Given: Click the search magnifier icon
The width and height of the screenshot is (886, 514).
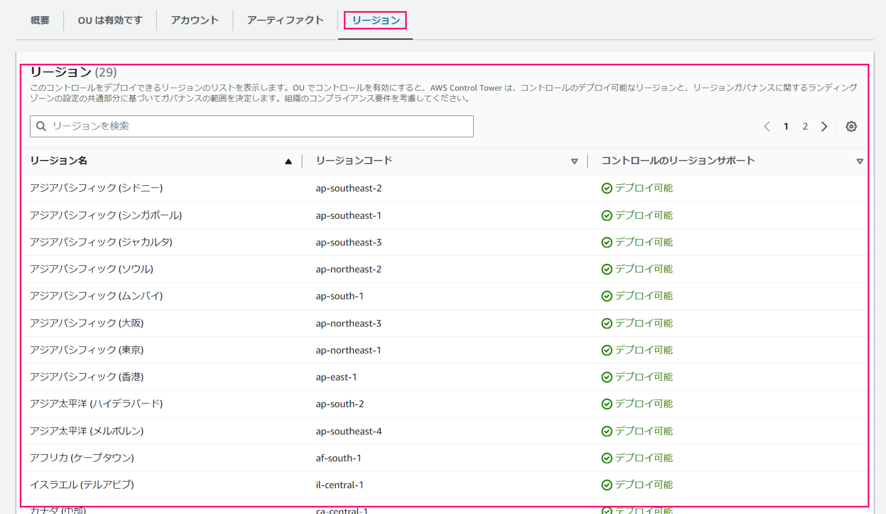Looking at the screenshot, I should (x=41, y=127).
